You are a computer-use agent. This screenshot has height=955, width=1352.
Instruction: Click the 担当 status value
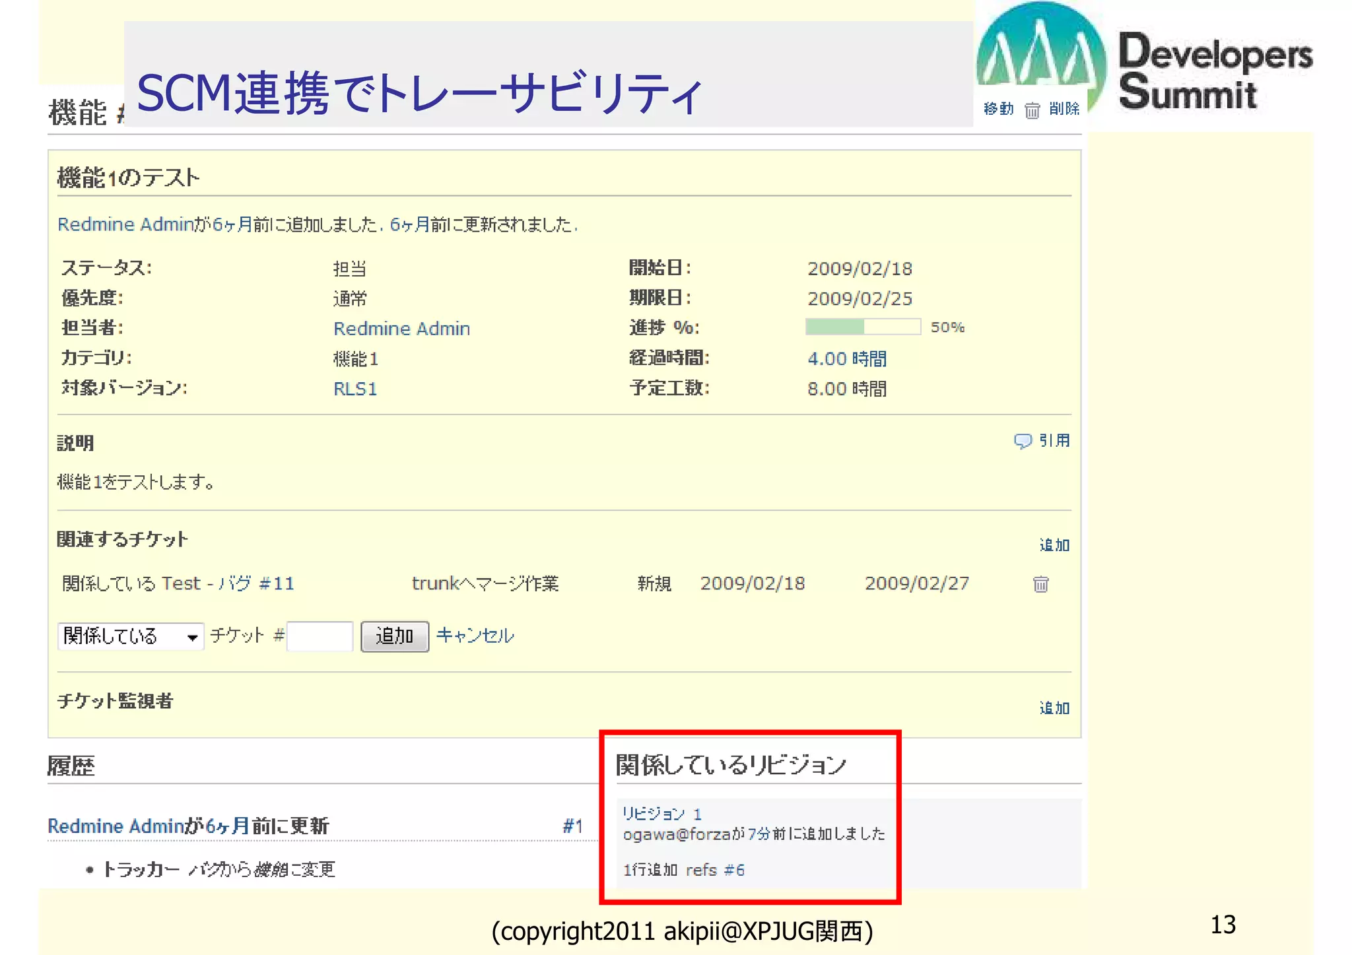click(x=350, y=269)
